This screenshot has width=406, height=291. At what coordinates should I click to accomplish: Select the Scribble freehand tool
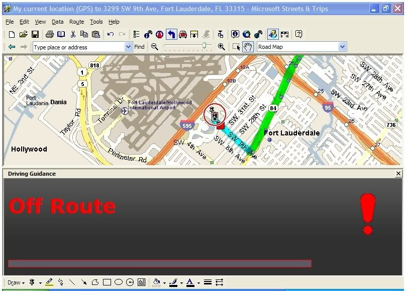point(61,282)
